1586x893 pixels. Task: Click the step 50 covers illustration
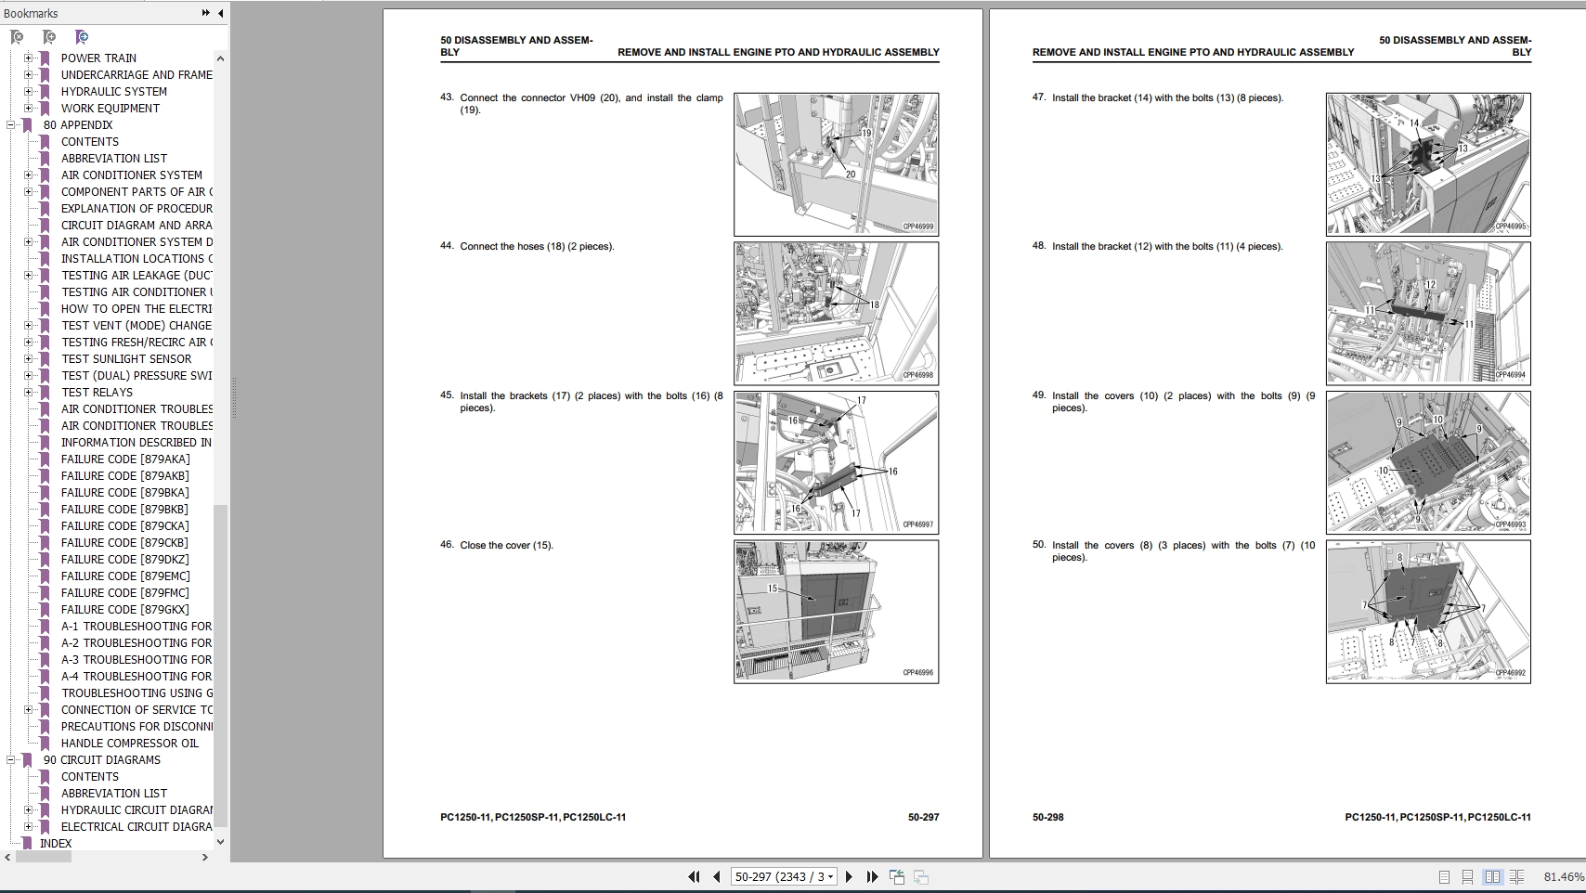[1428, 612]
